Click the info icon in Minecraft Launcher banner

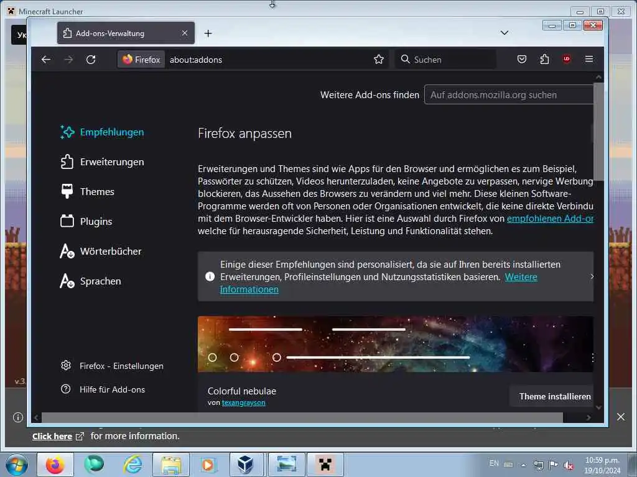pyautogui.click(x=18, y=417)
